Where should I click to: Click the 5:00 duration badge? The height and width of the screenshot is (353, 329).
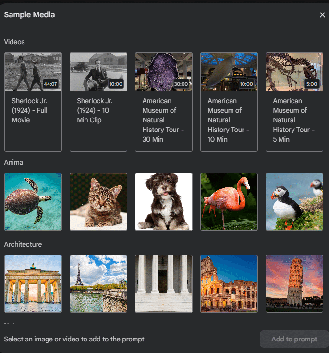tap(312, 84)
